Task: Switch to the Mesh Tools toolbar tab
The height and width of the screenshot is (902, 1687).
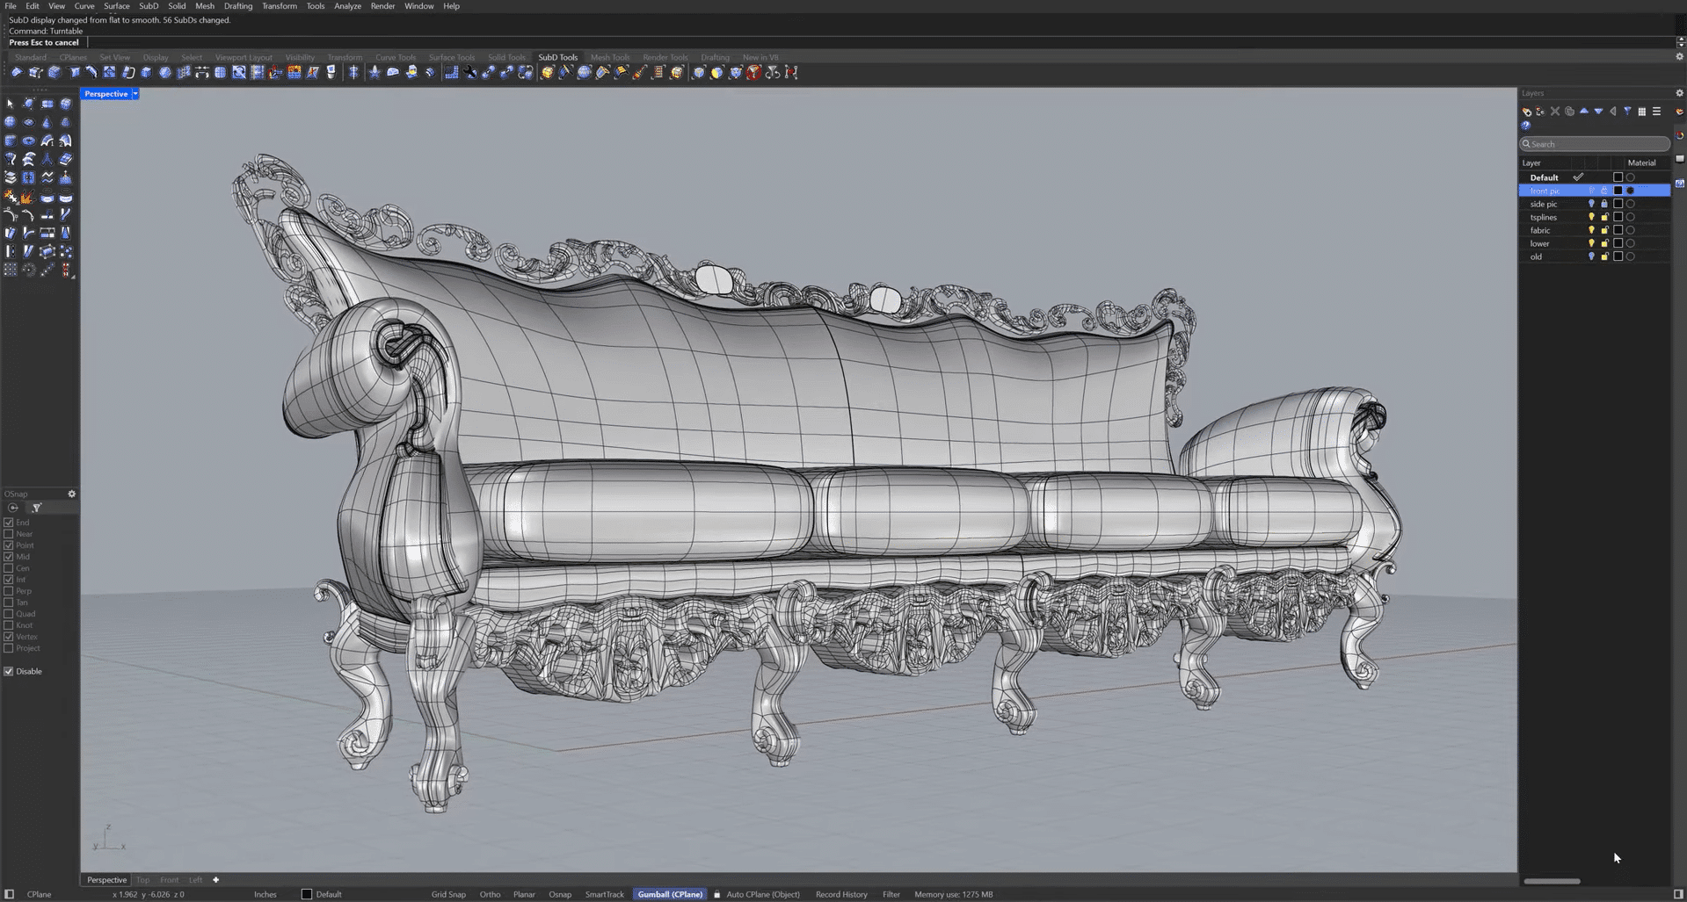Action: 609,57
